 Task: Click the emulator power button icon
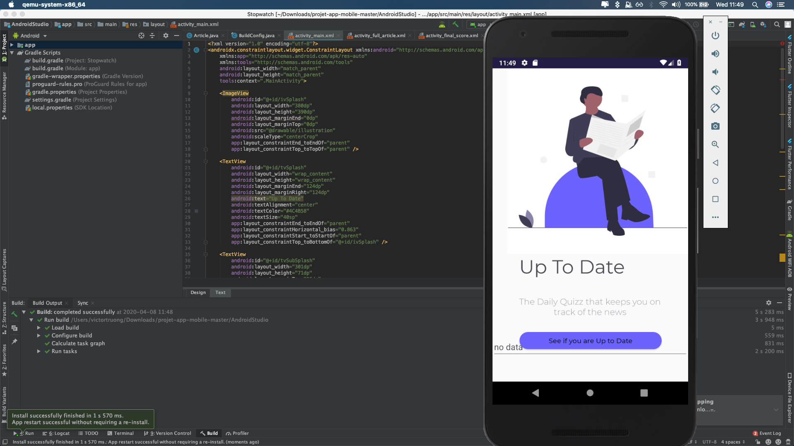(x=715, y=36)
